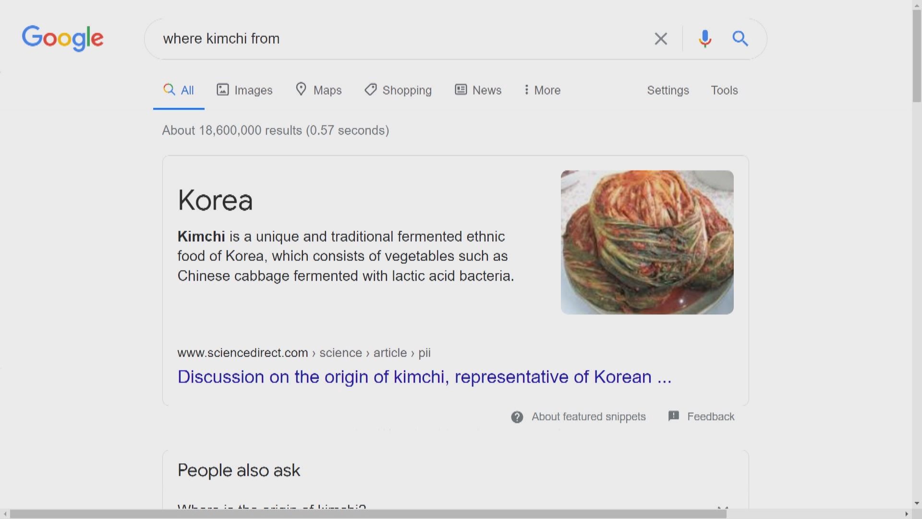
Task: Click the Shopping tag icon
Action: pos(369,89)
